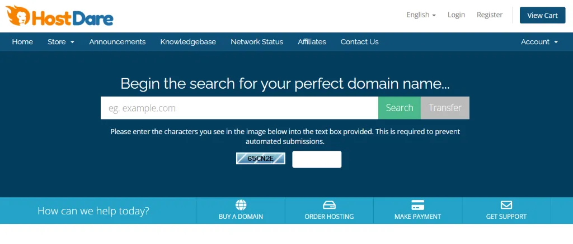Open the English language dropdown

pos(421,15)
